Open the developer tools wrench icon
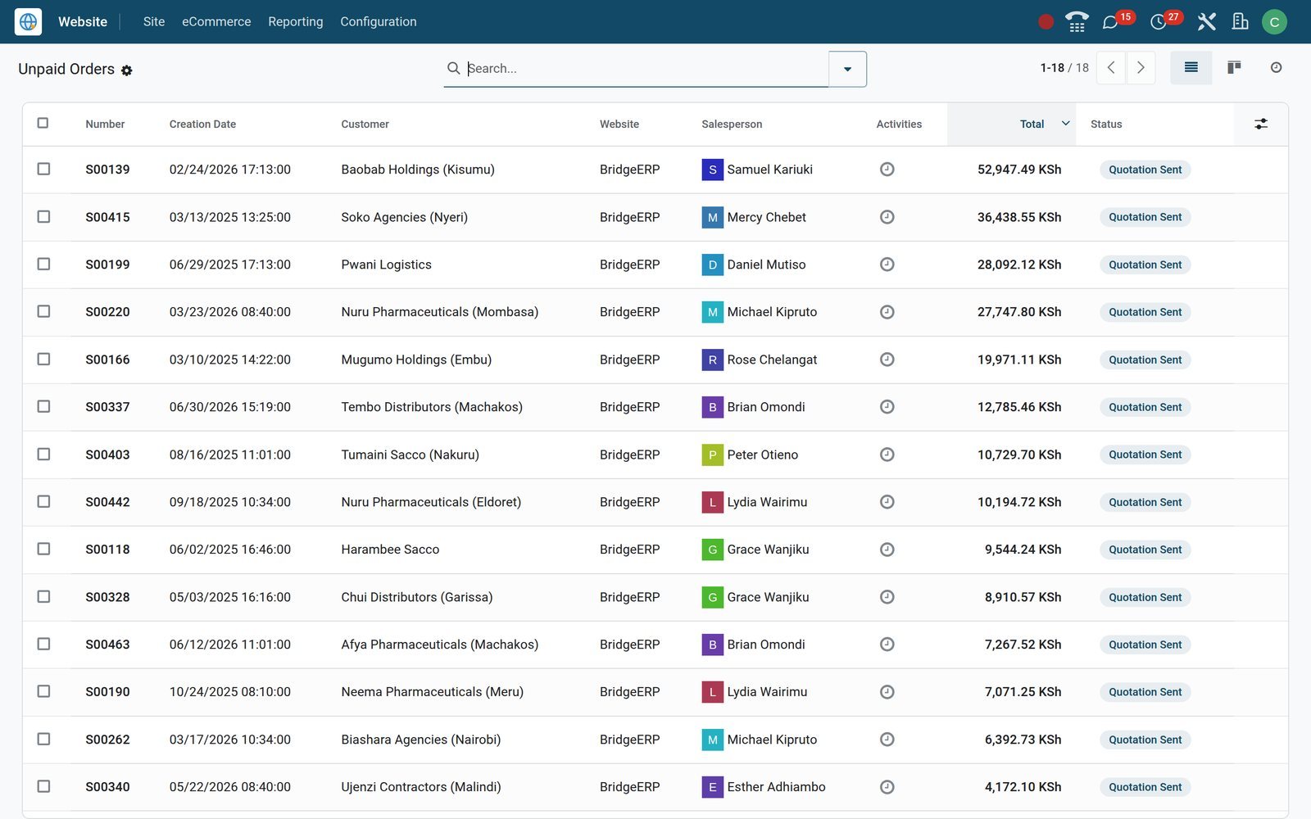Viewport: 1311px width, 819px height. 1206,22
